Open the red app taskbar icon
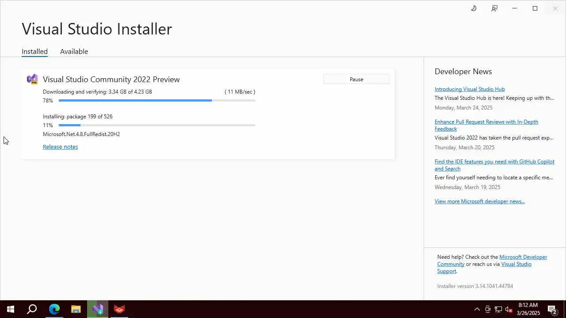 [x=119, y=309]
